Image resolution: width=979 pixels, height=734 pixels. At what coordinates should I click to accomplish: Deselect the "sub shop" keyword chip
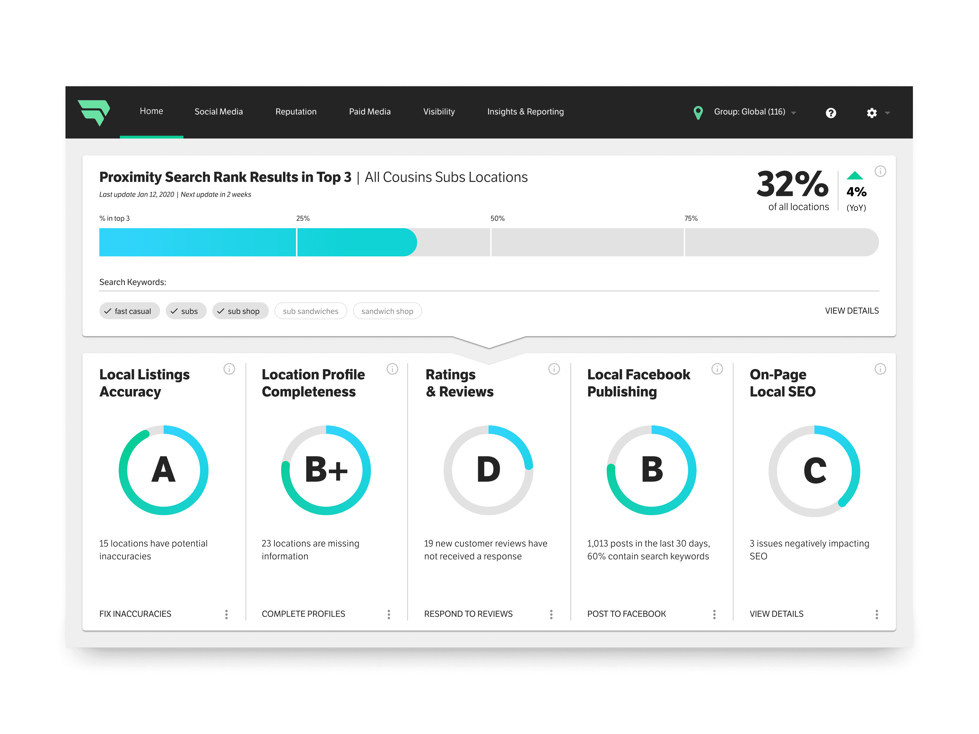coord(240,311)
